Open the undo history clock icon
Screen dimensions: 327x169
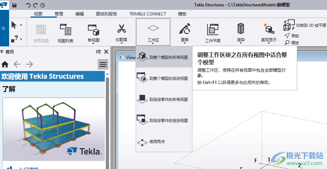[42, 5]
